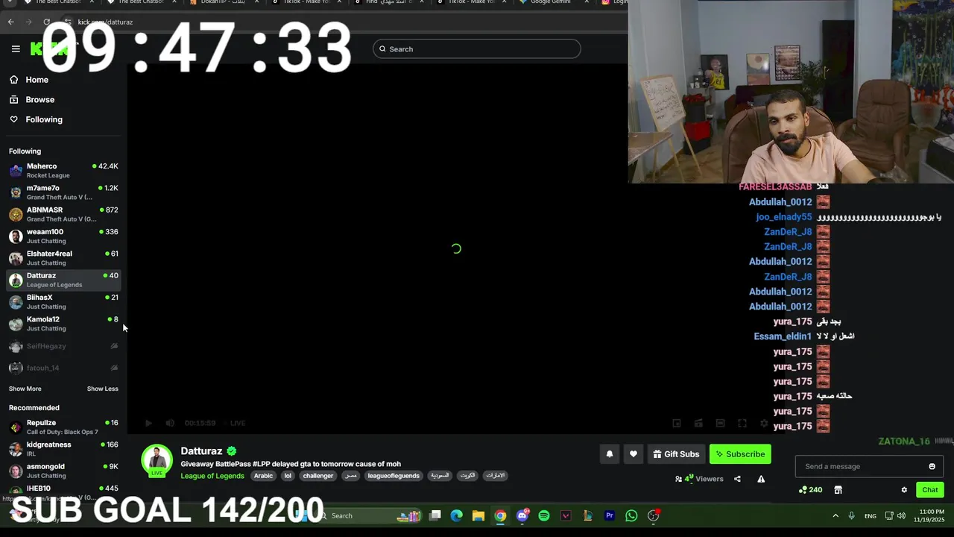Open chat settings gear
Viewport: 954px width, 537px height.
904,490
